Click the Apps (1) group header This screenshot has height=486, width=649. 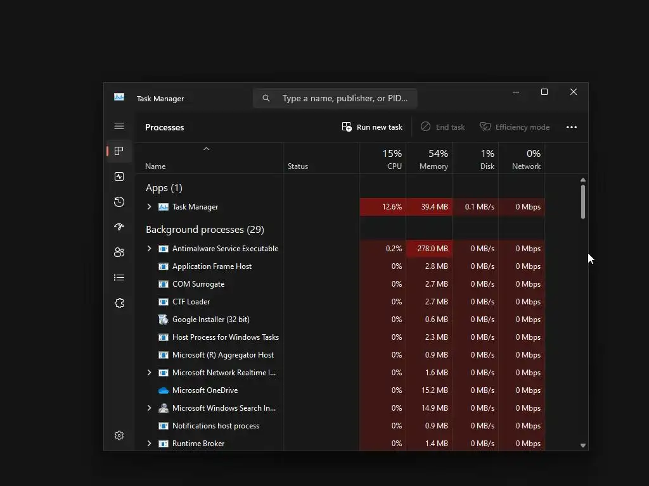[164, 188]
